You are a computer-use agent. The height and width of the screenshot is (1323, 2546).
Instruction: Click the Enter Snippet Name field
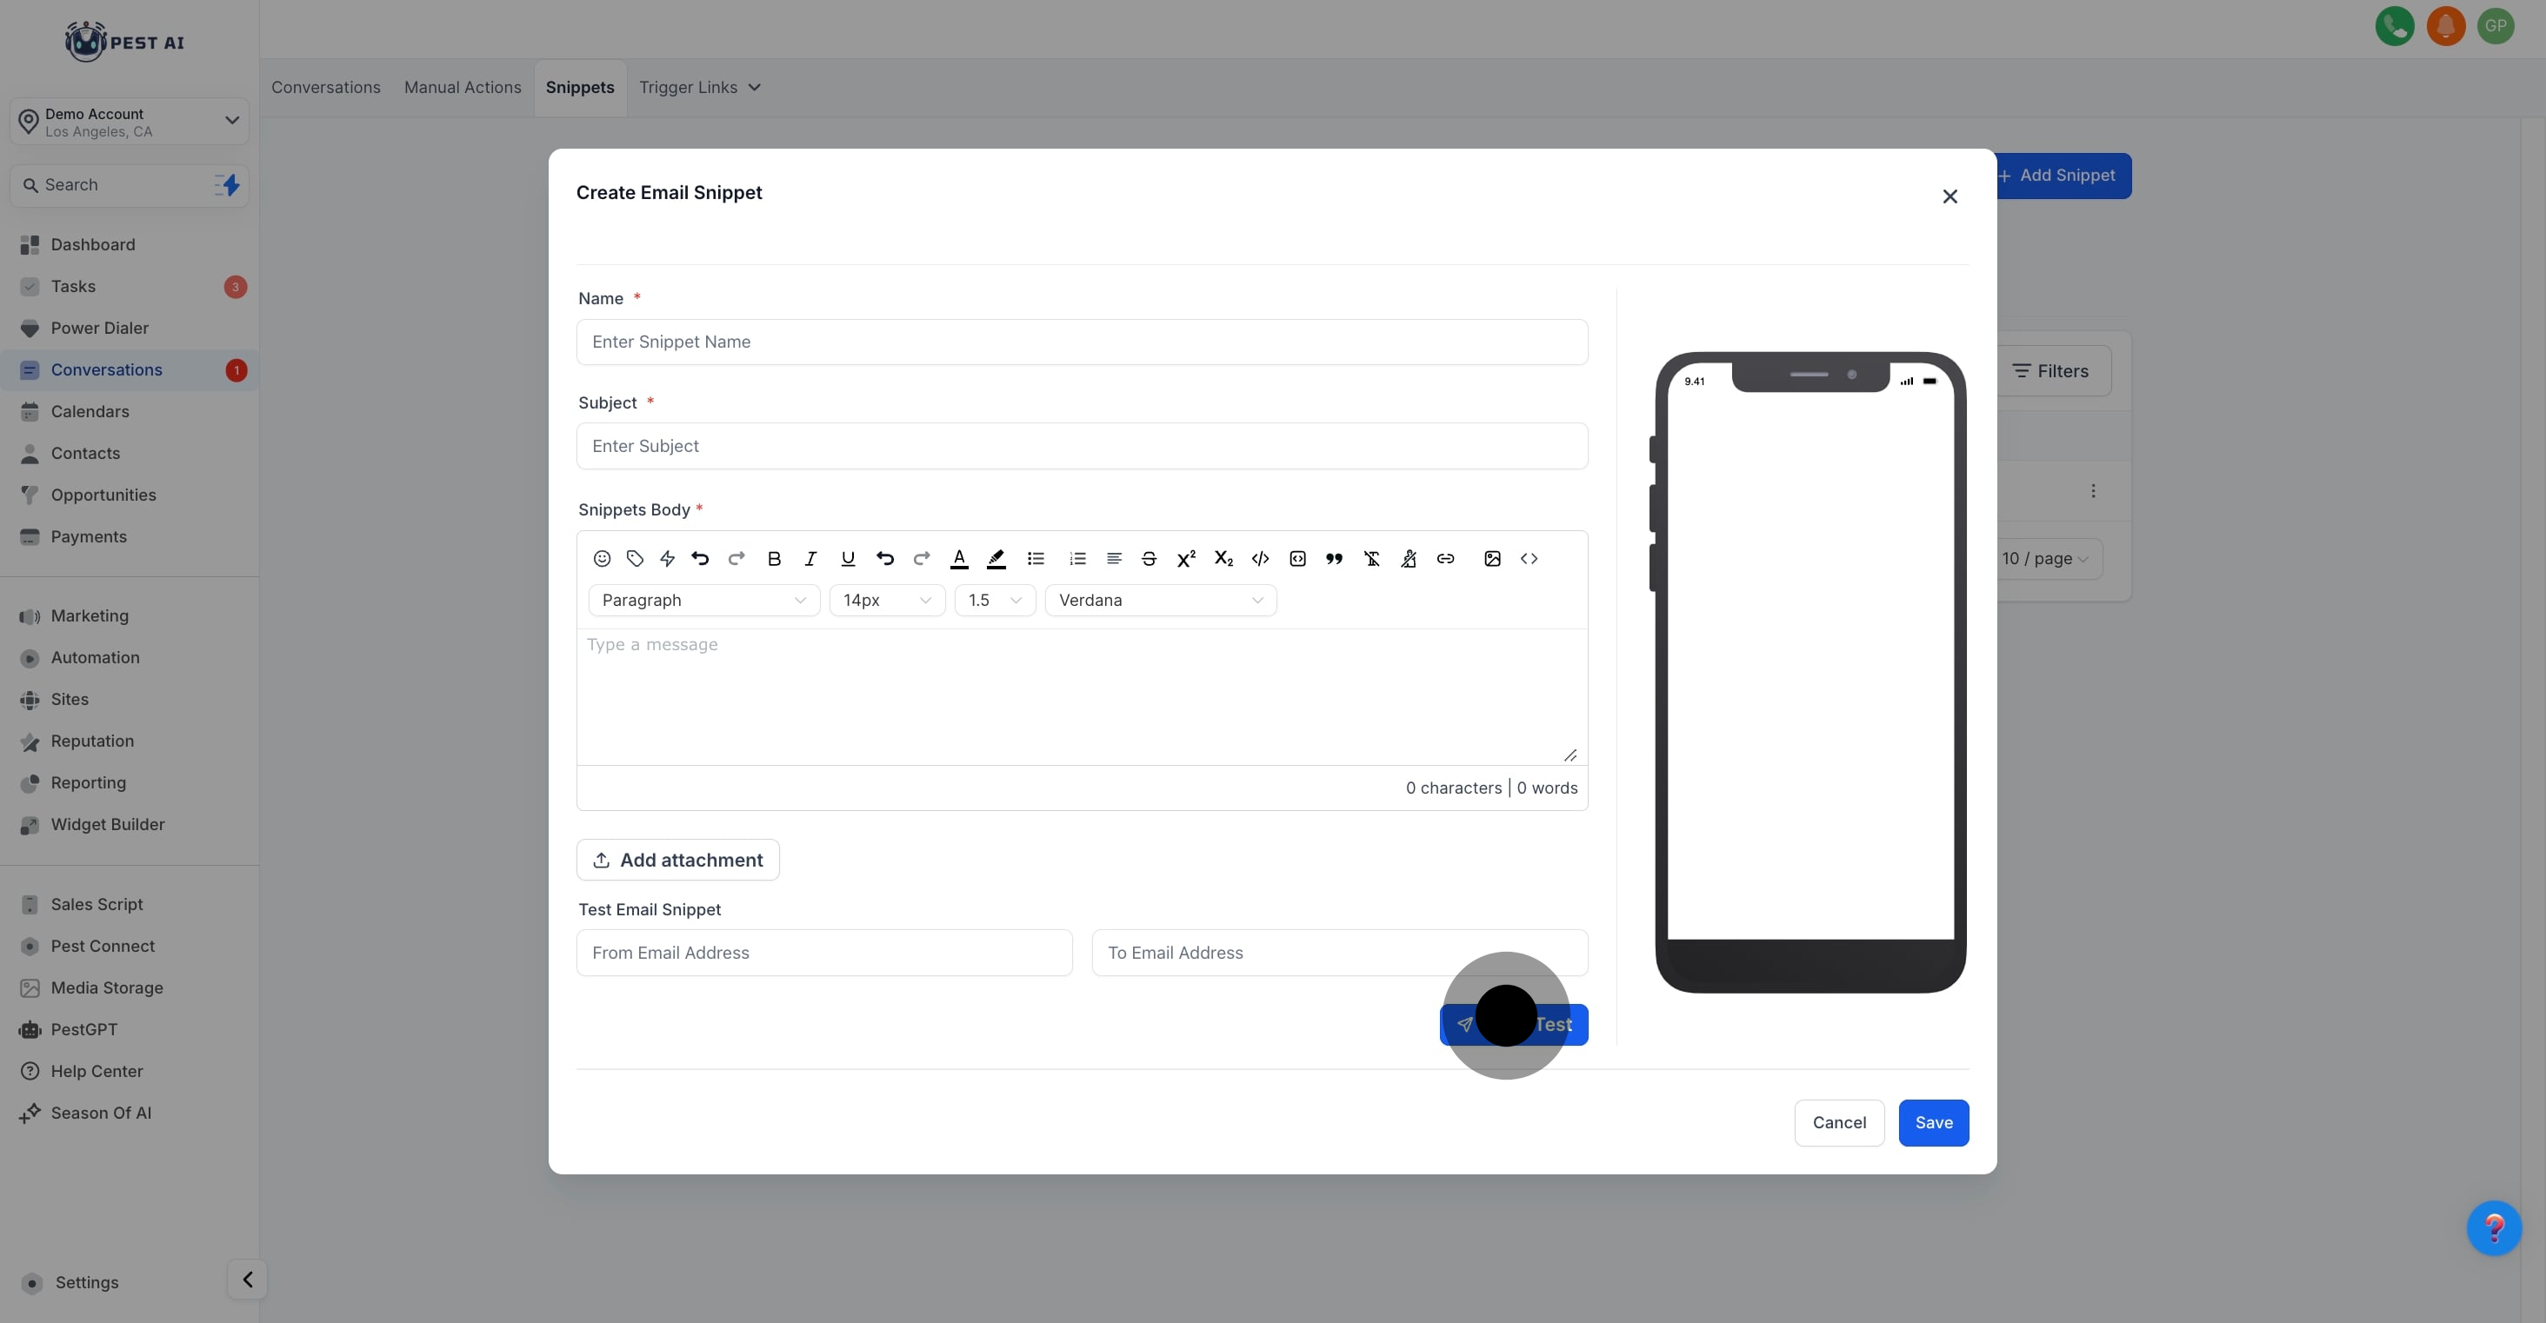pos(1081,342)
